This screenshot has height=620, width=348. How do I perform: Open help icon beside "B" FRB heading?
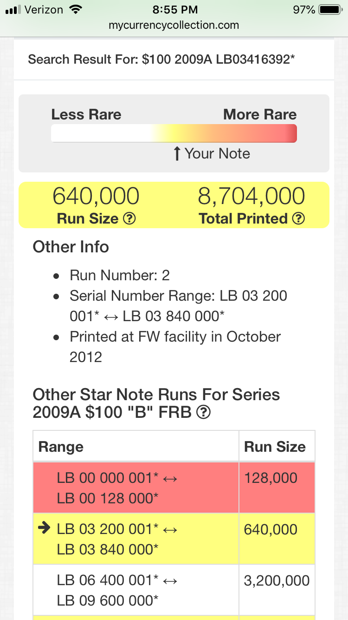tap(203, 412)
